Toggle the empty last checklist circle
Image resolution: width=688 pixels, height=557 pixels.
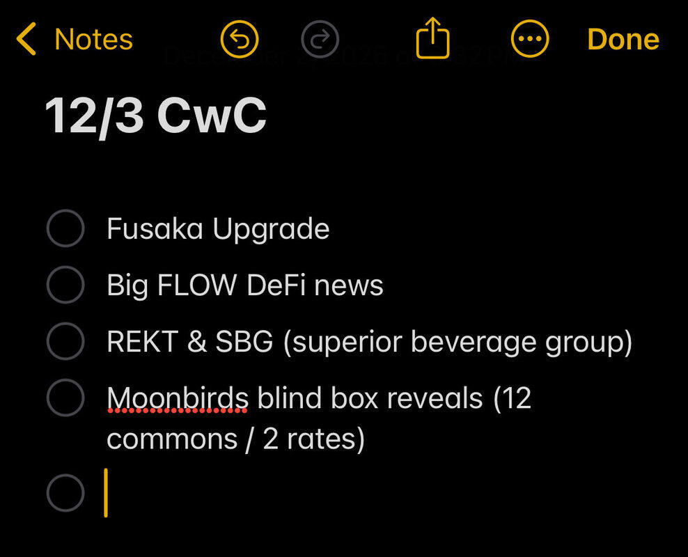click(x=65, y=493)
